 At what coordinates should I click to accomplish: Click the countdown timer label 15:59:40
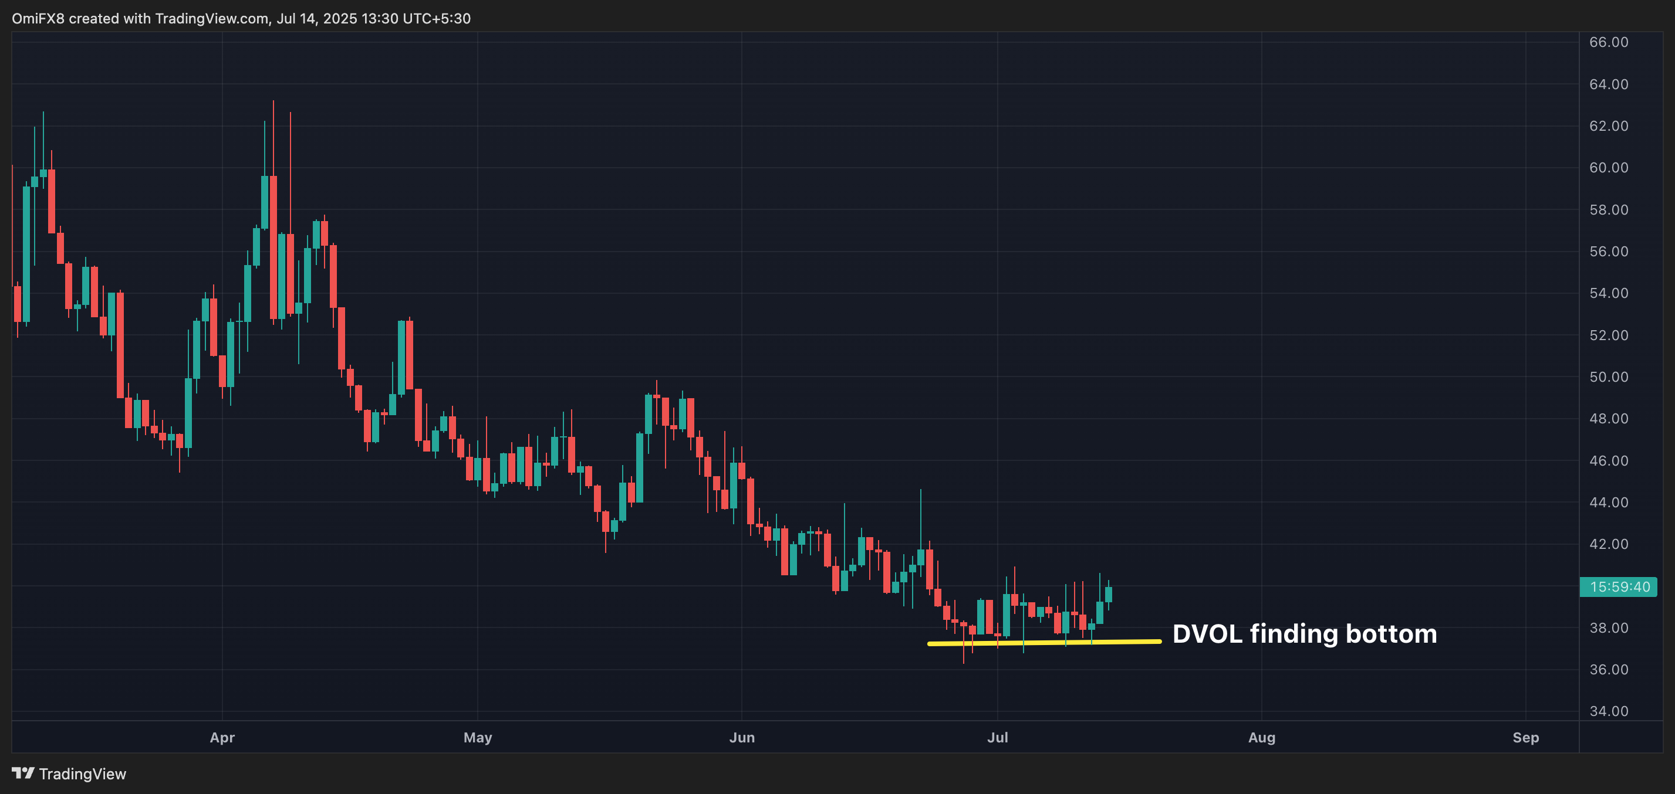coord(1619,587)
